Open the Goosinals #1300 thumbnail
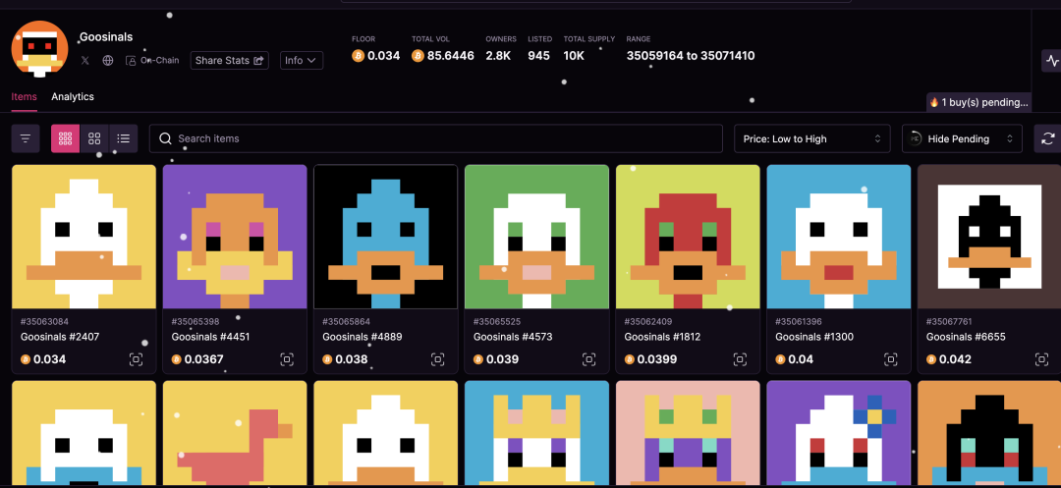This screenshot has height=488, width=1061. [838, 237]
